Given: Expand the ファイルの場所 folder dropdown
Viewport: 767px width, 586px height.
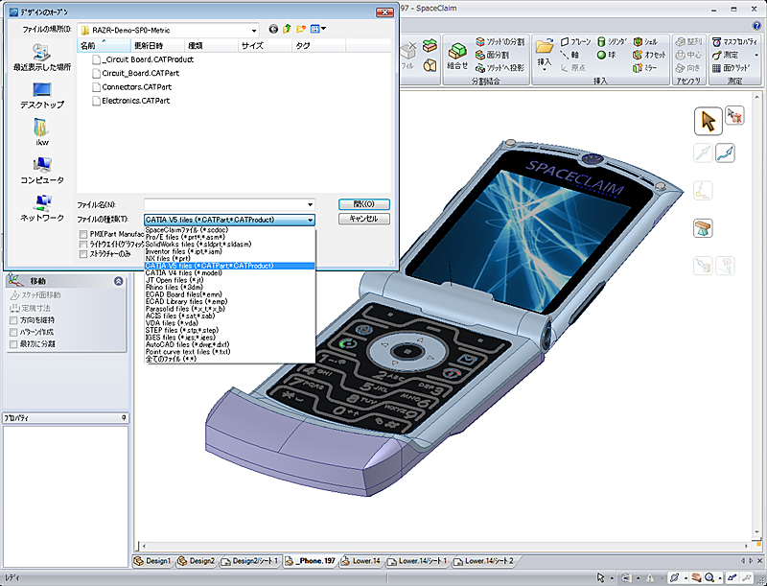Looking at the screenshot, I should pyautogui.click(x=252, y=30).
